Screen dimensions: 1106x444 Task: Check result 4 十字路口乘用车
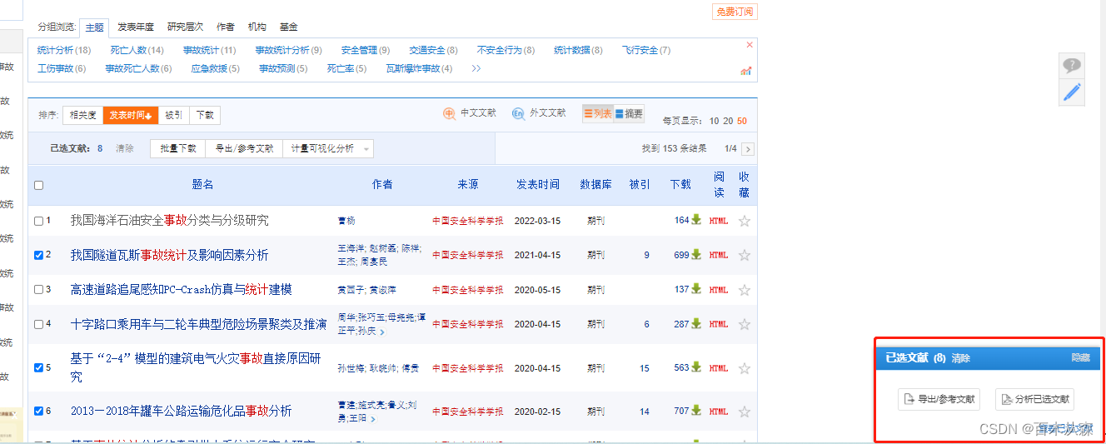[x=38, y=324]
